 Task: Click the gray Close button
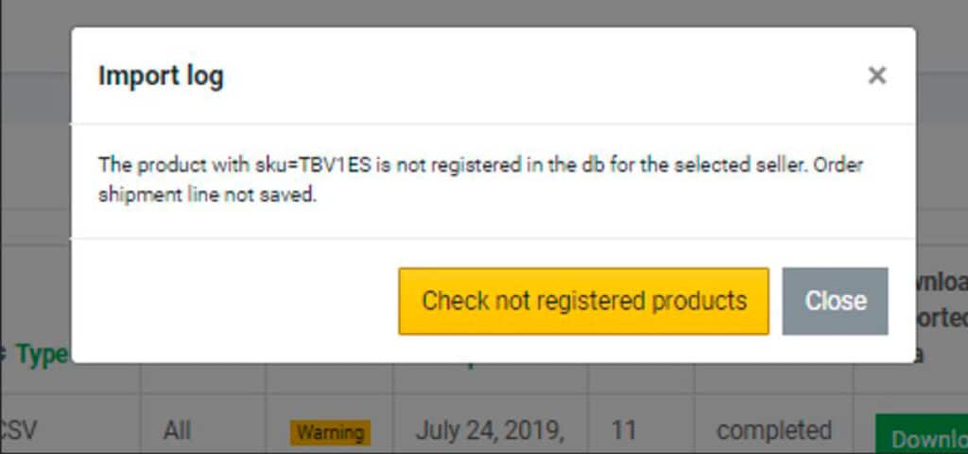click(x=836, y=301)
